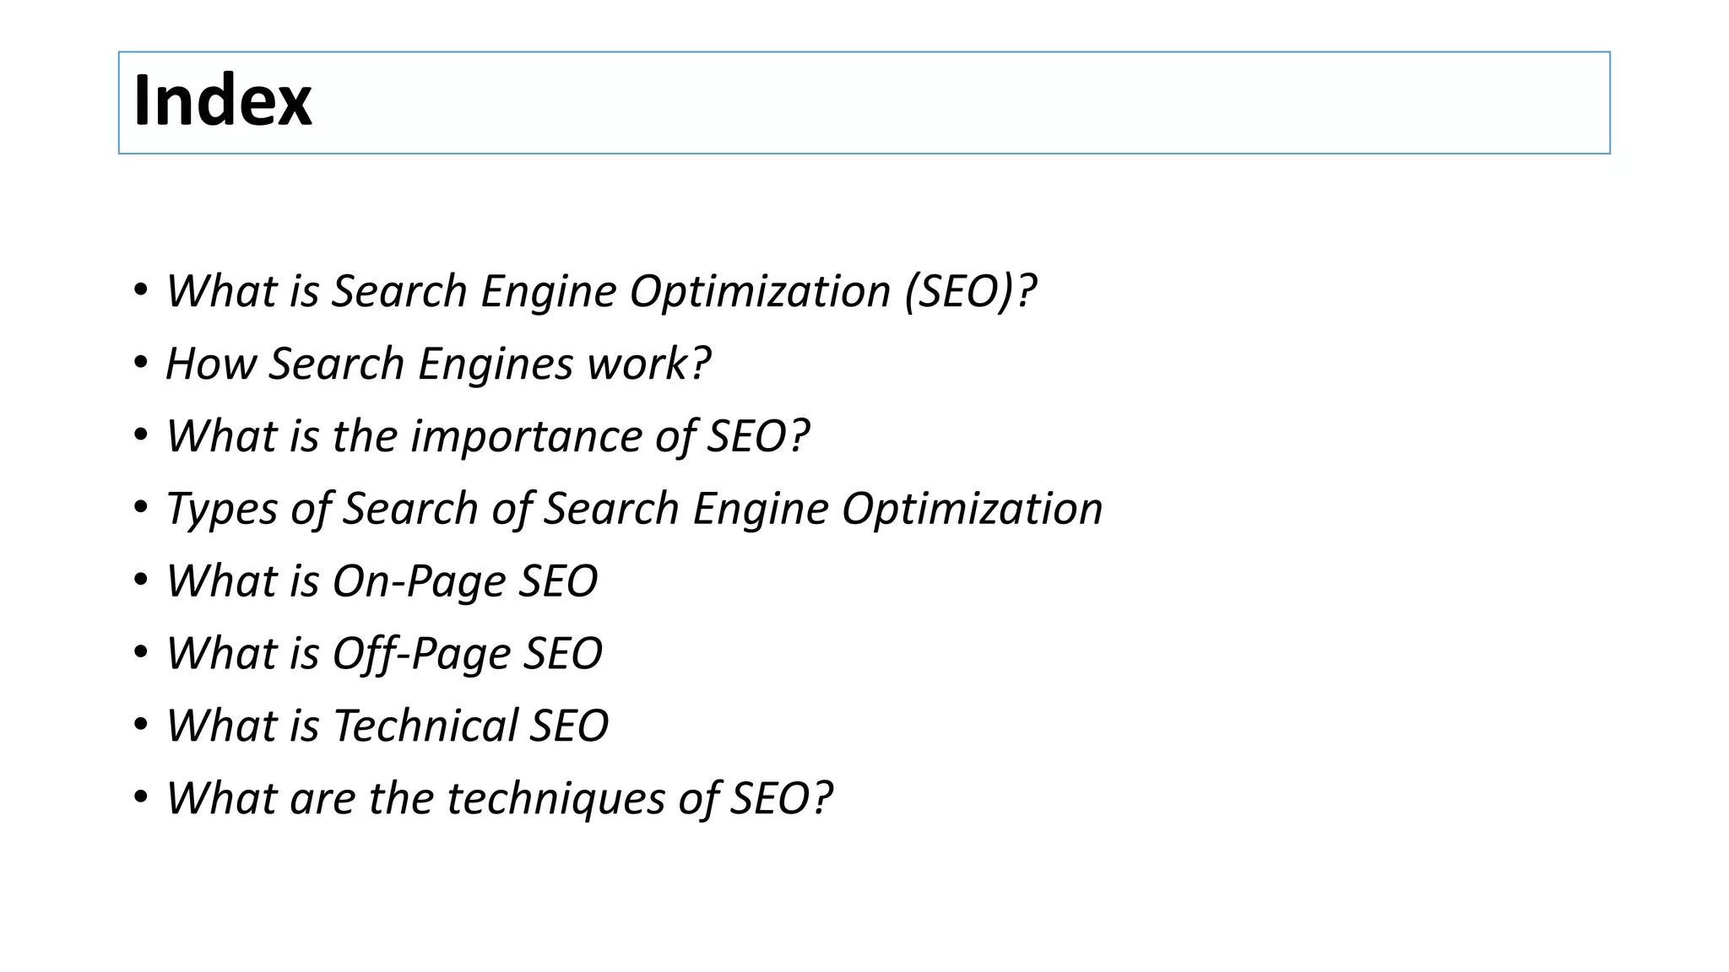The height and width of the screenshot is (972, 1729).
Task: Click the bullet before "What is Search Engine Optimization"
Action: [141, 291]
